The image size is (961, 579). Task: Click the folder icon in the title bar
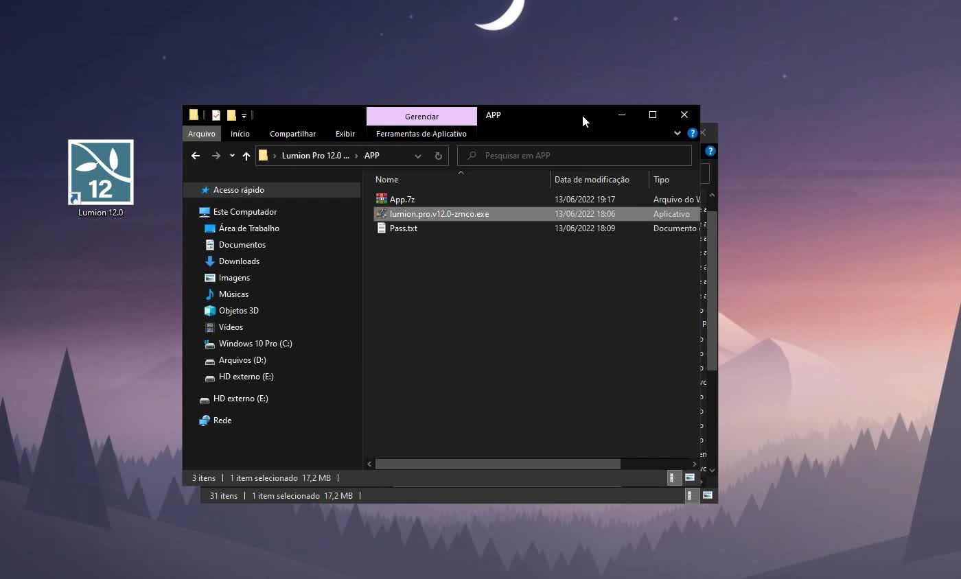(x=194, y=115)
